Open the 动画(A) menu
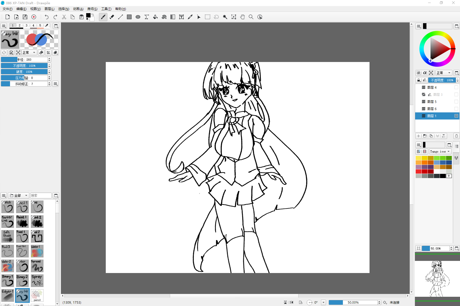 click(x=78, y=9)
